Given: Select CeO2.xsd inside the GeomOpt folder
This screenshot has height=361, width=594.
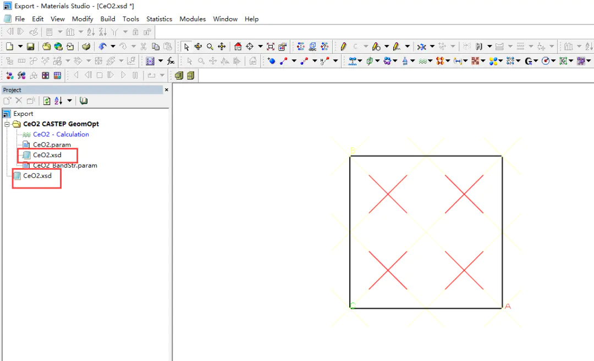Looking at the screenshot, I should (47, 155).
